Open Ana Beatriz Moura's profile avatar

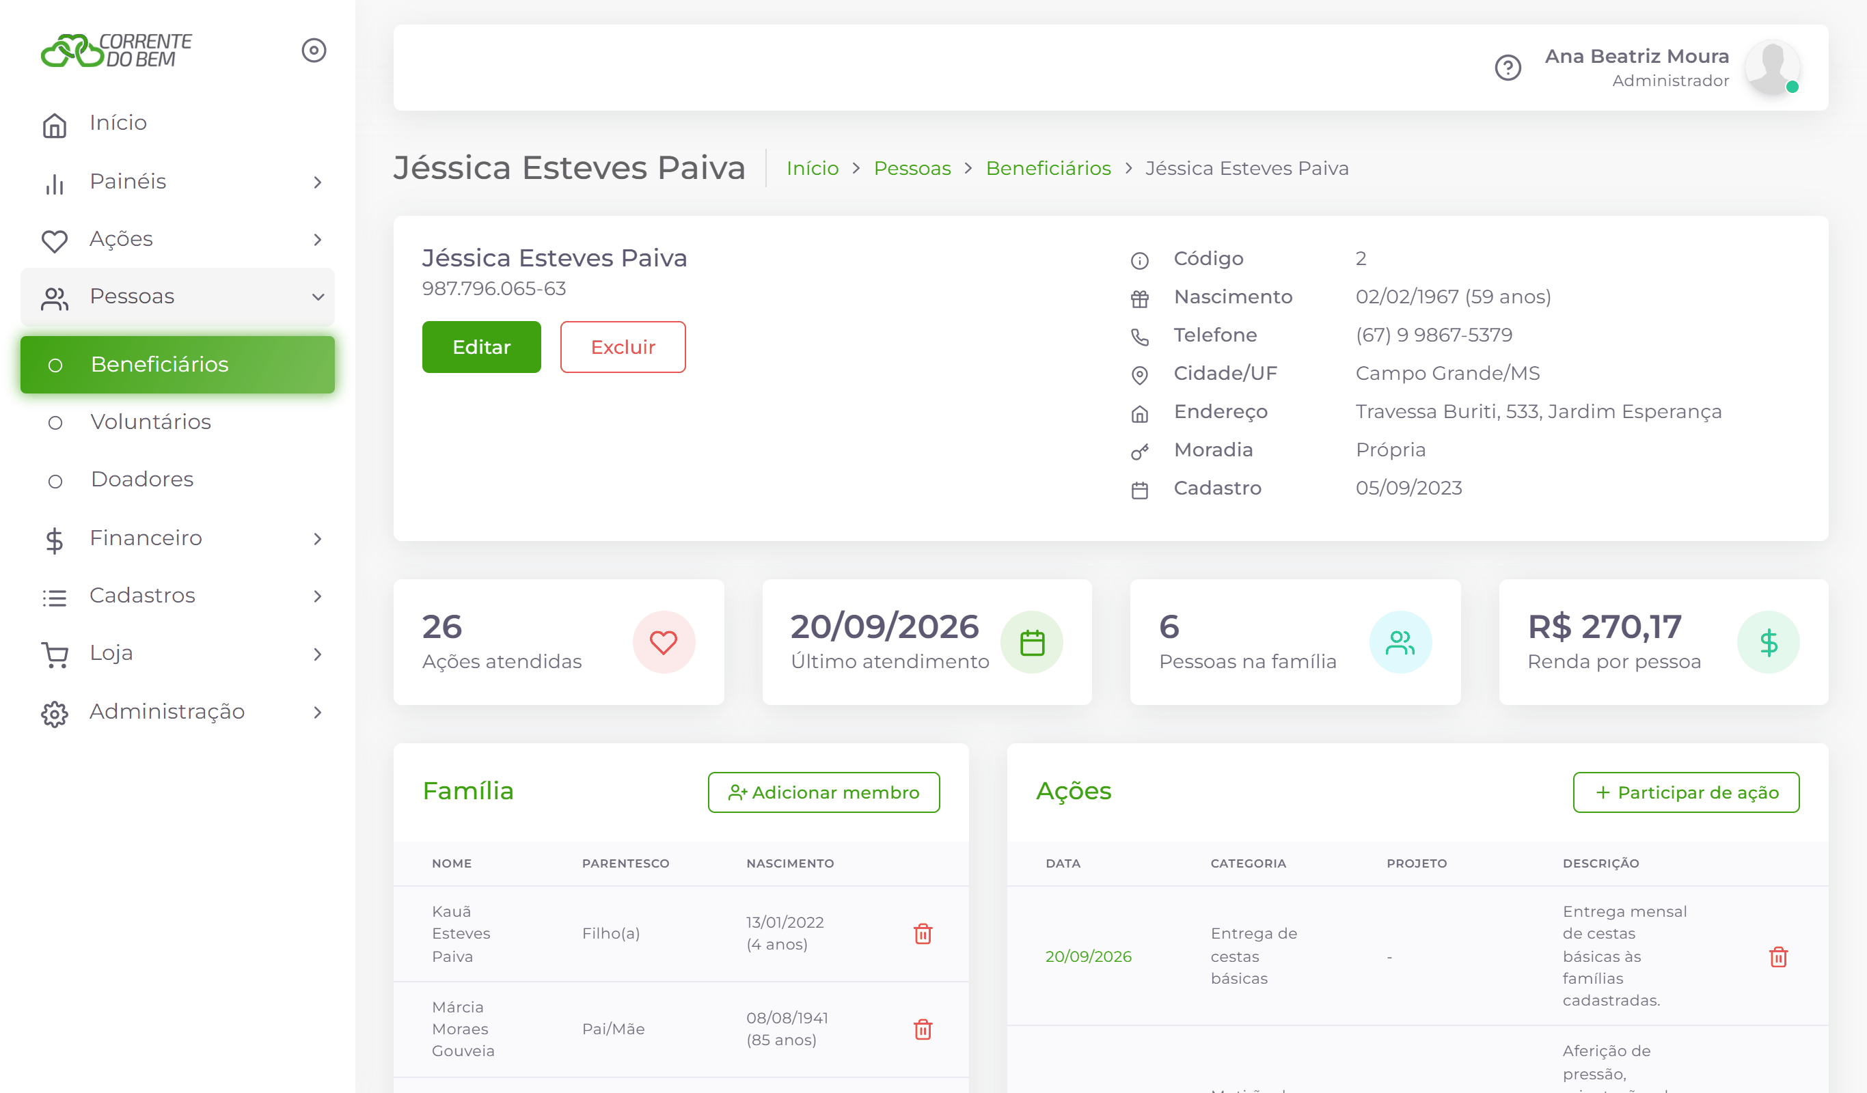click(x=1772, y=68)
